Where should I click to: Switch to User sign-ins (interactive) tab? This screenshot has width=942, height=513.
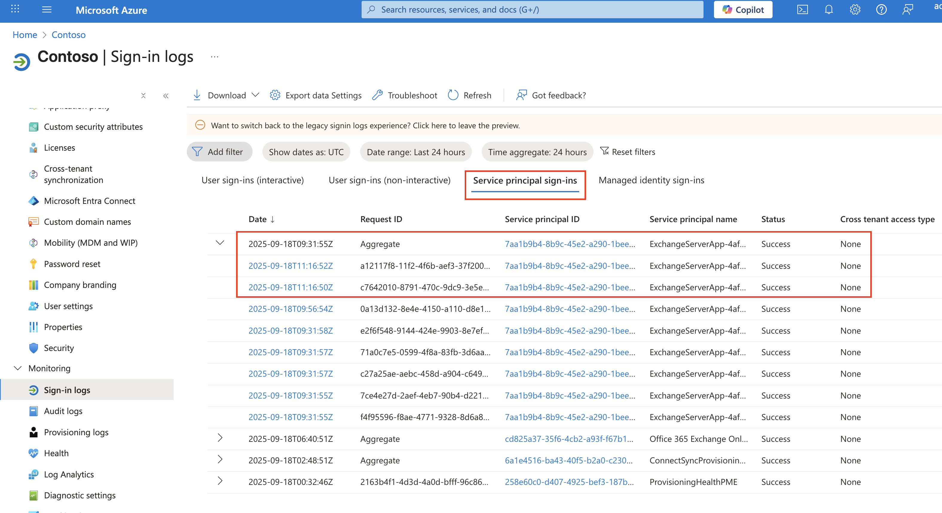coord(252,180)
